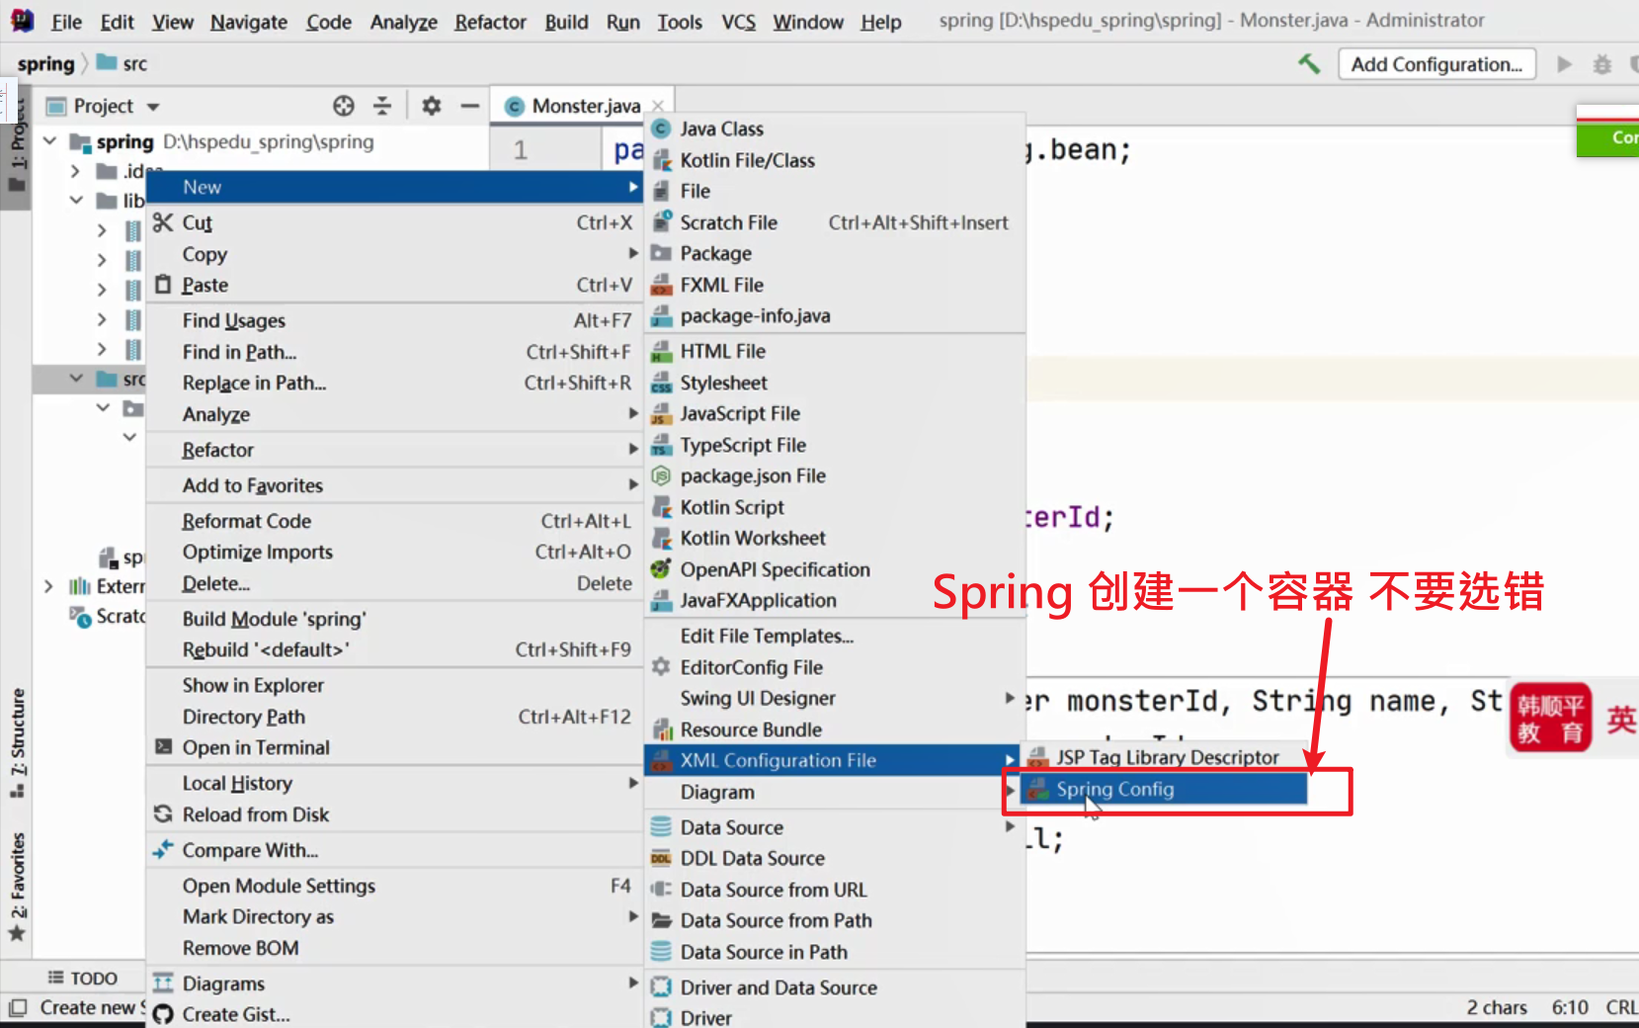Open the Structure side tool window
Image resolution: width=1639 pixels, height=1028 pixels.
click(17, 742)
